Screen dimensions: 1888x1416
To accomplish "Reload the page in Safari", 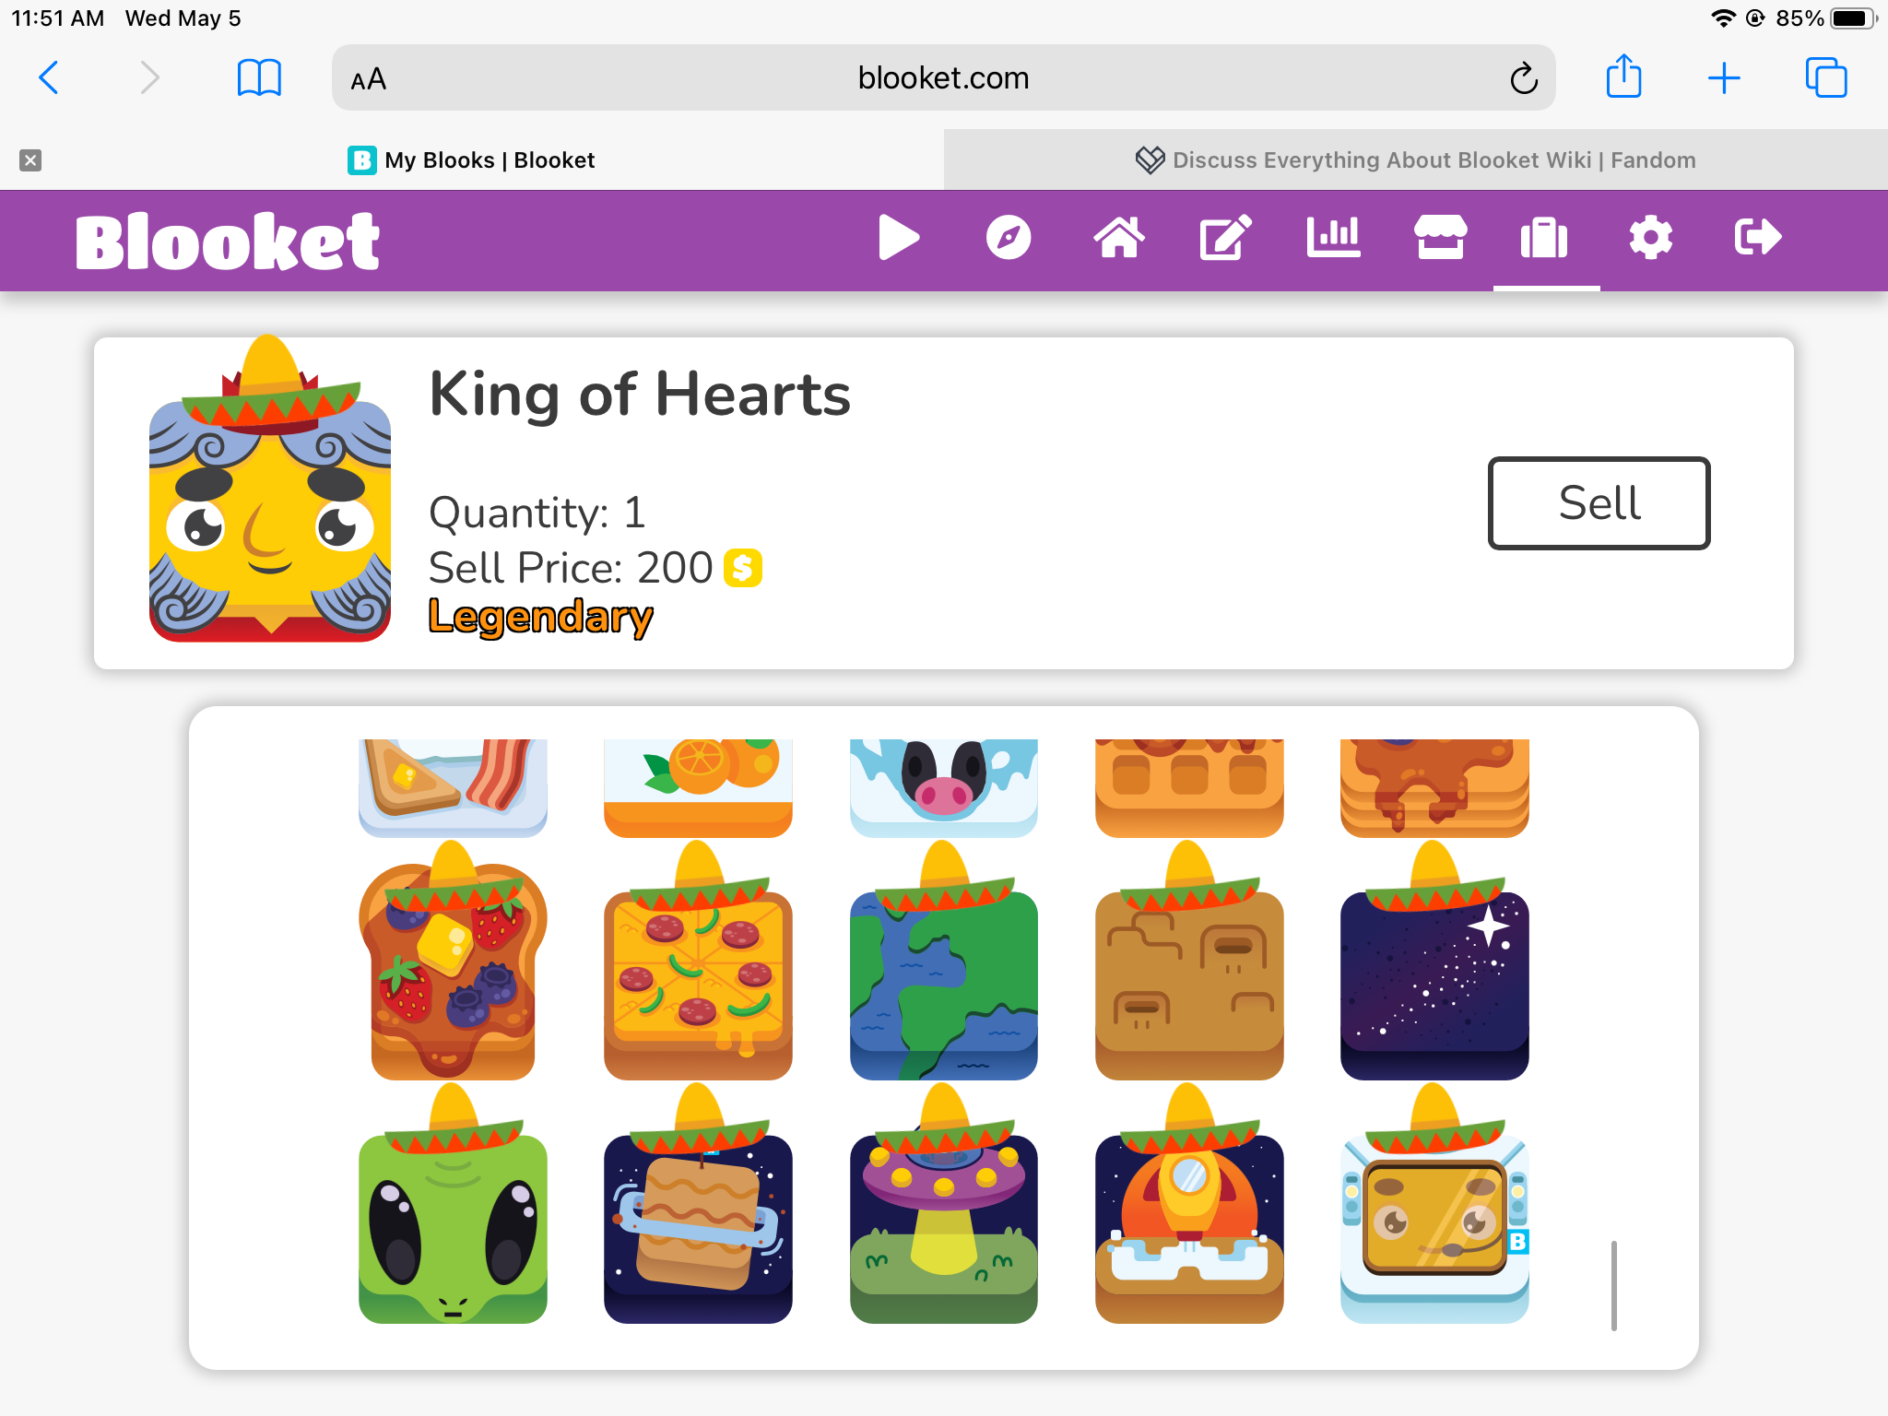I will coord(1523,78).
